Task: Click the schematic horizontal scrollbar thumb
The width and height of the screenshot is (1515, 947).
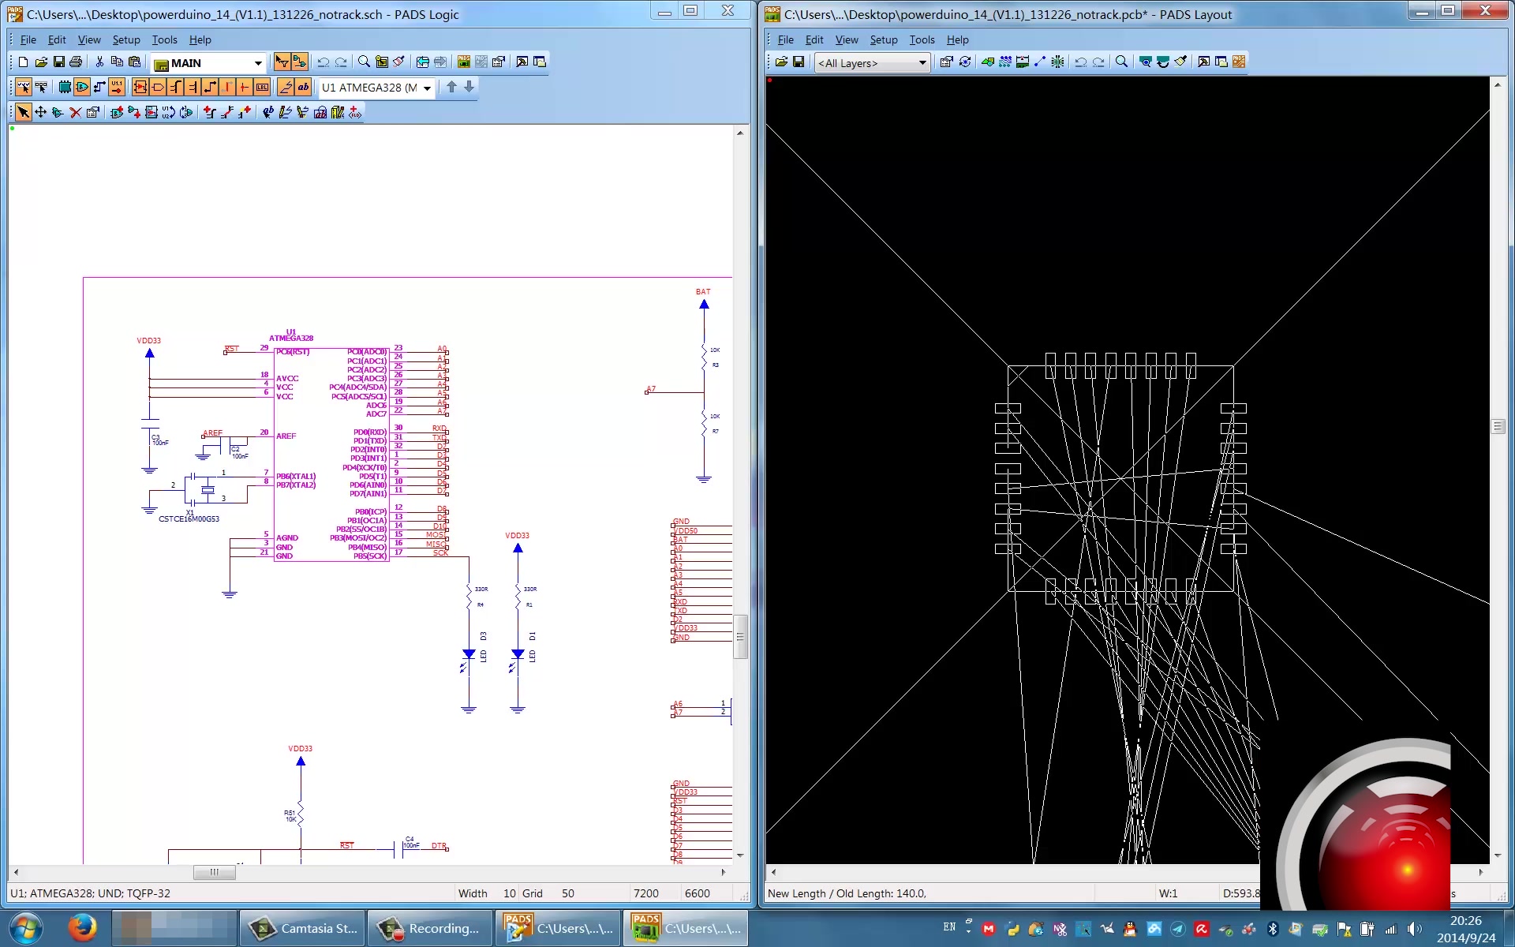Action: 214,872
